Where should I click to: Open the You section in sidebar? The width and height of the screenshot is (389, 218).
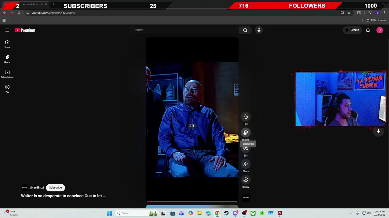tap(7, 89)
